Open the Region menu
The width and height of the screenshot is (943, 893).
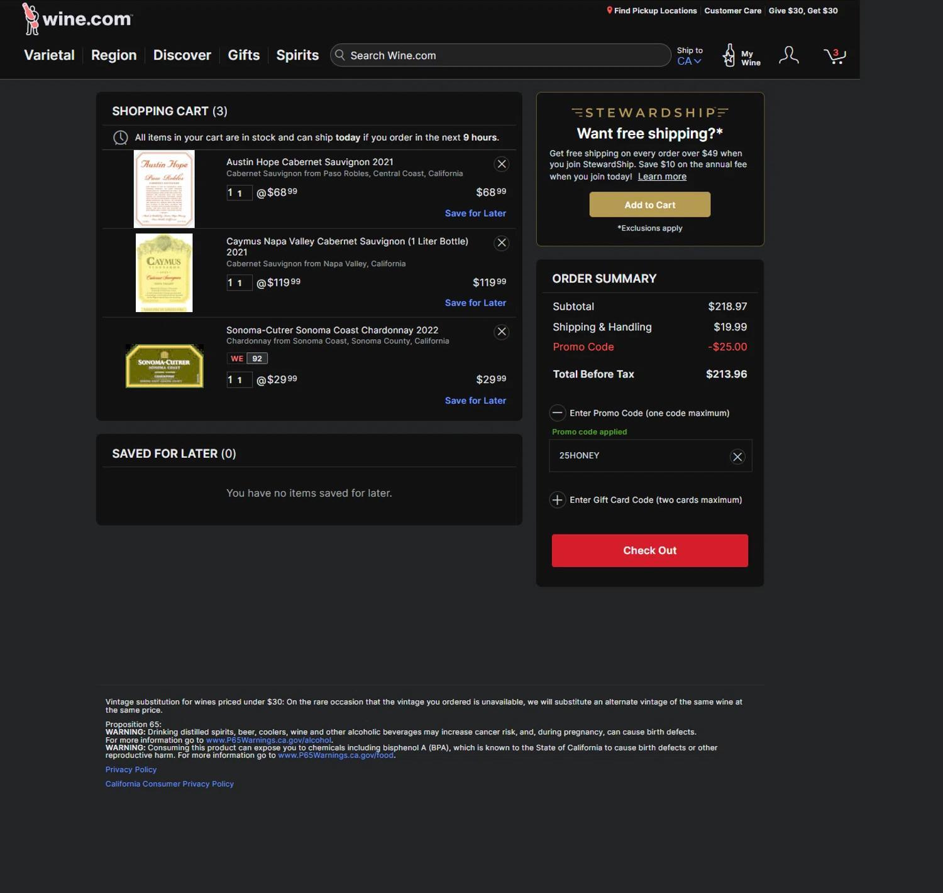114,55
